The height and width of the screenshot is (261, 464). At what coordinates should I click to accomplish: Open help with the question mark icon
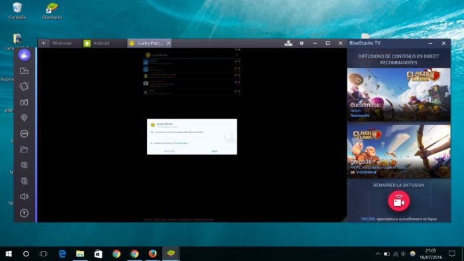point(24,213)
